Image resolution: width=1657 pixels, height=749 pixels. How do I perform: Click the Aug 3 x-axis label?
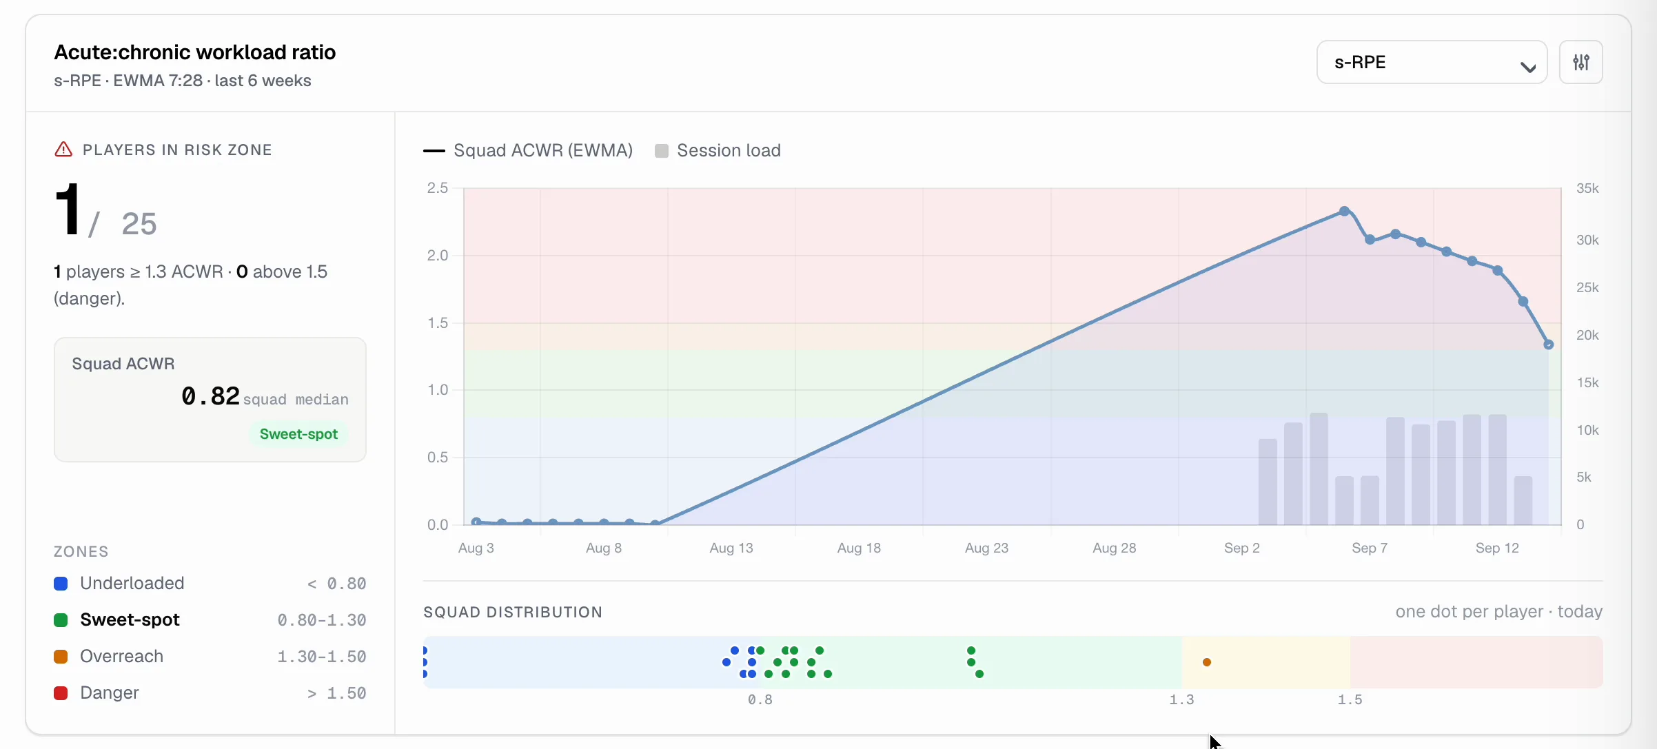pos(476,548)
